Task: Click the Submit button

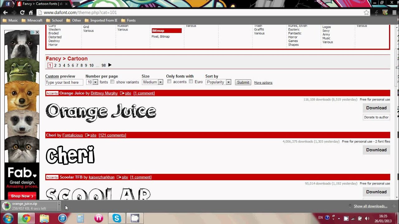Action: tap(243, 82)
